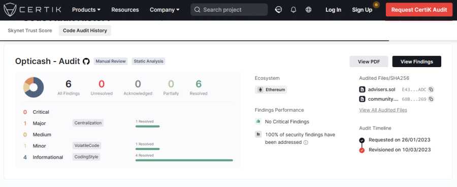This screenshot has width=457, height=187.
Task: Click the CertiK shield logo
Action: tap(10, 10)
